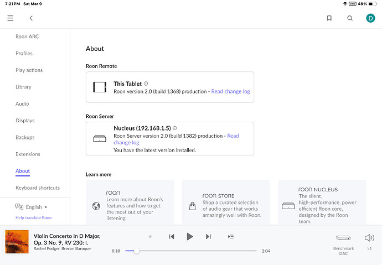Open the hamburger navigation menu
382x265 pixels.
[10, 18]
